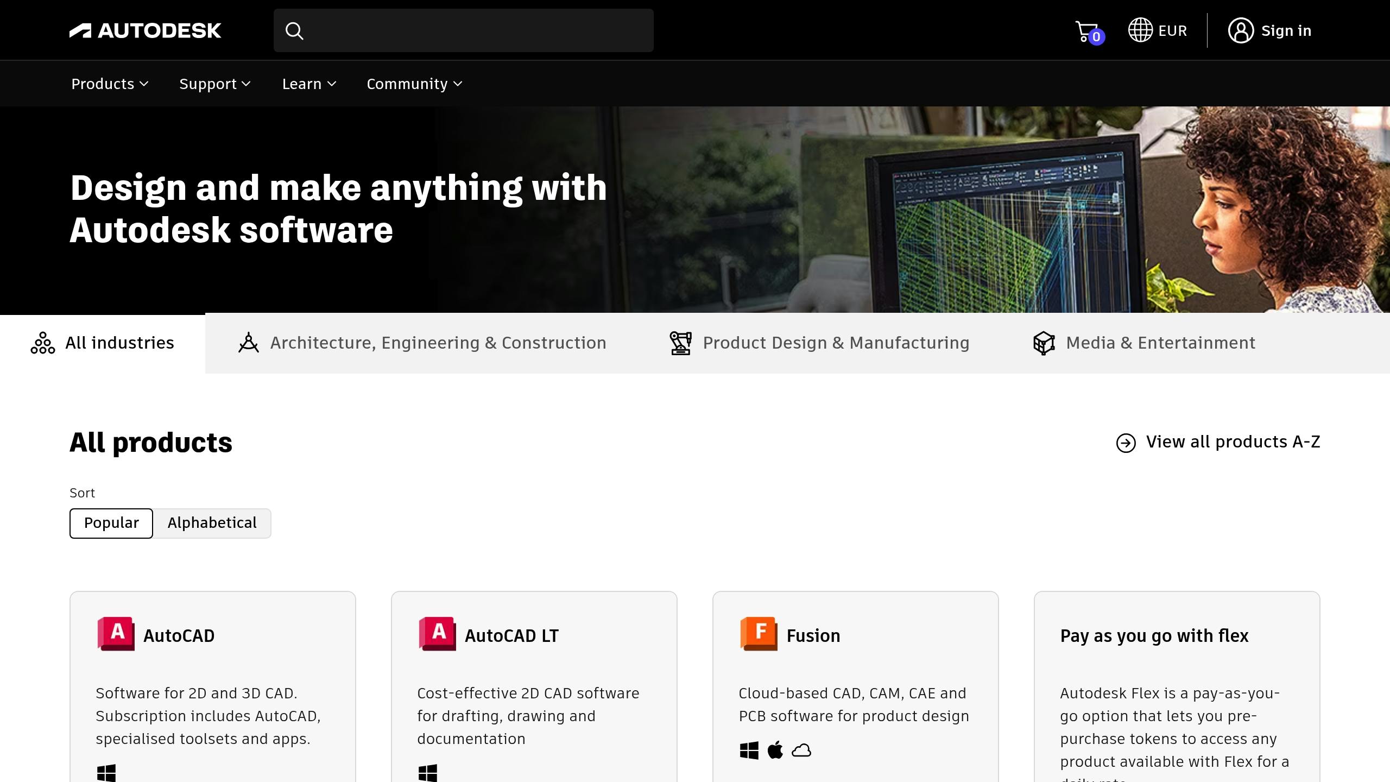Click the search magnifier icon
This screenshot has height=782, width=1390.
click(x=294, y=31)
